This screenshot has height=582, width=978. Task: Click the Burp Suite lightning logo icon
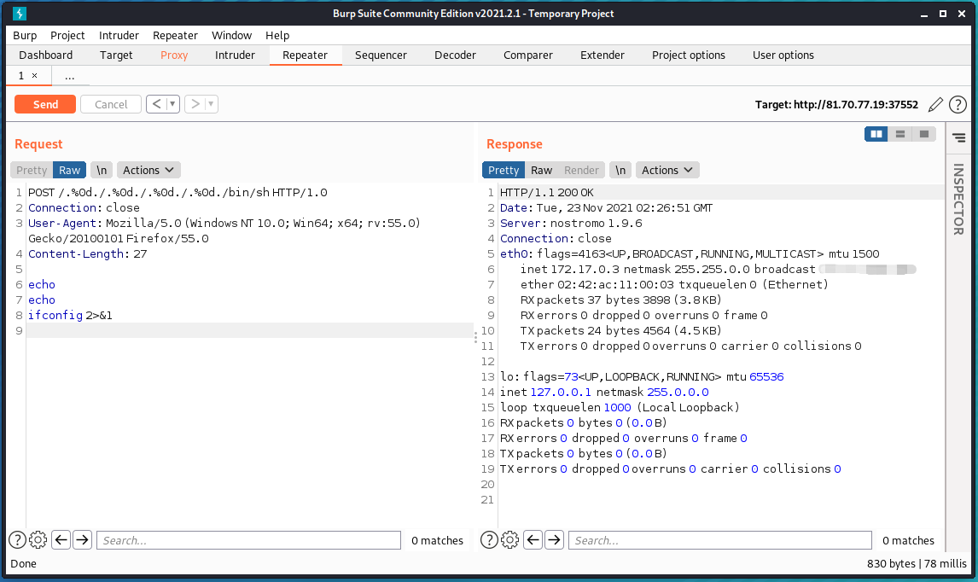[20, 13]
